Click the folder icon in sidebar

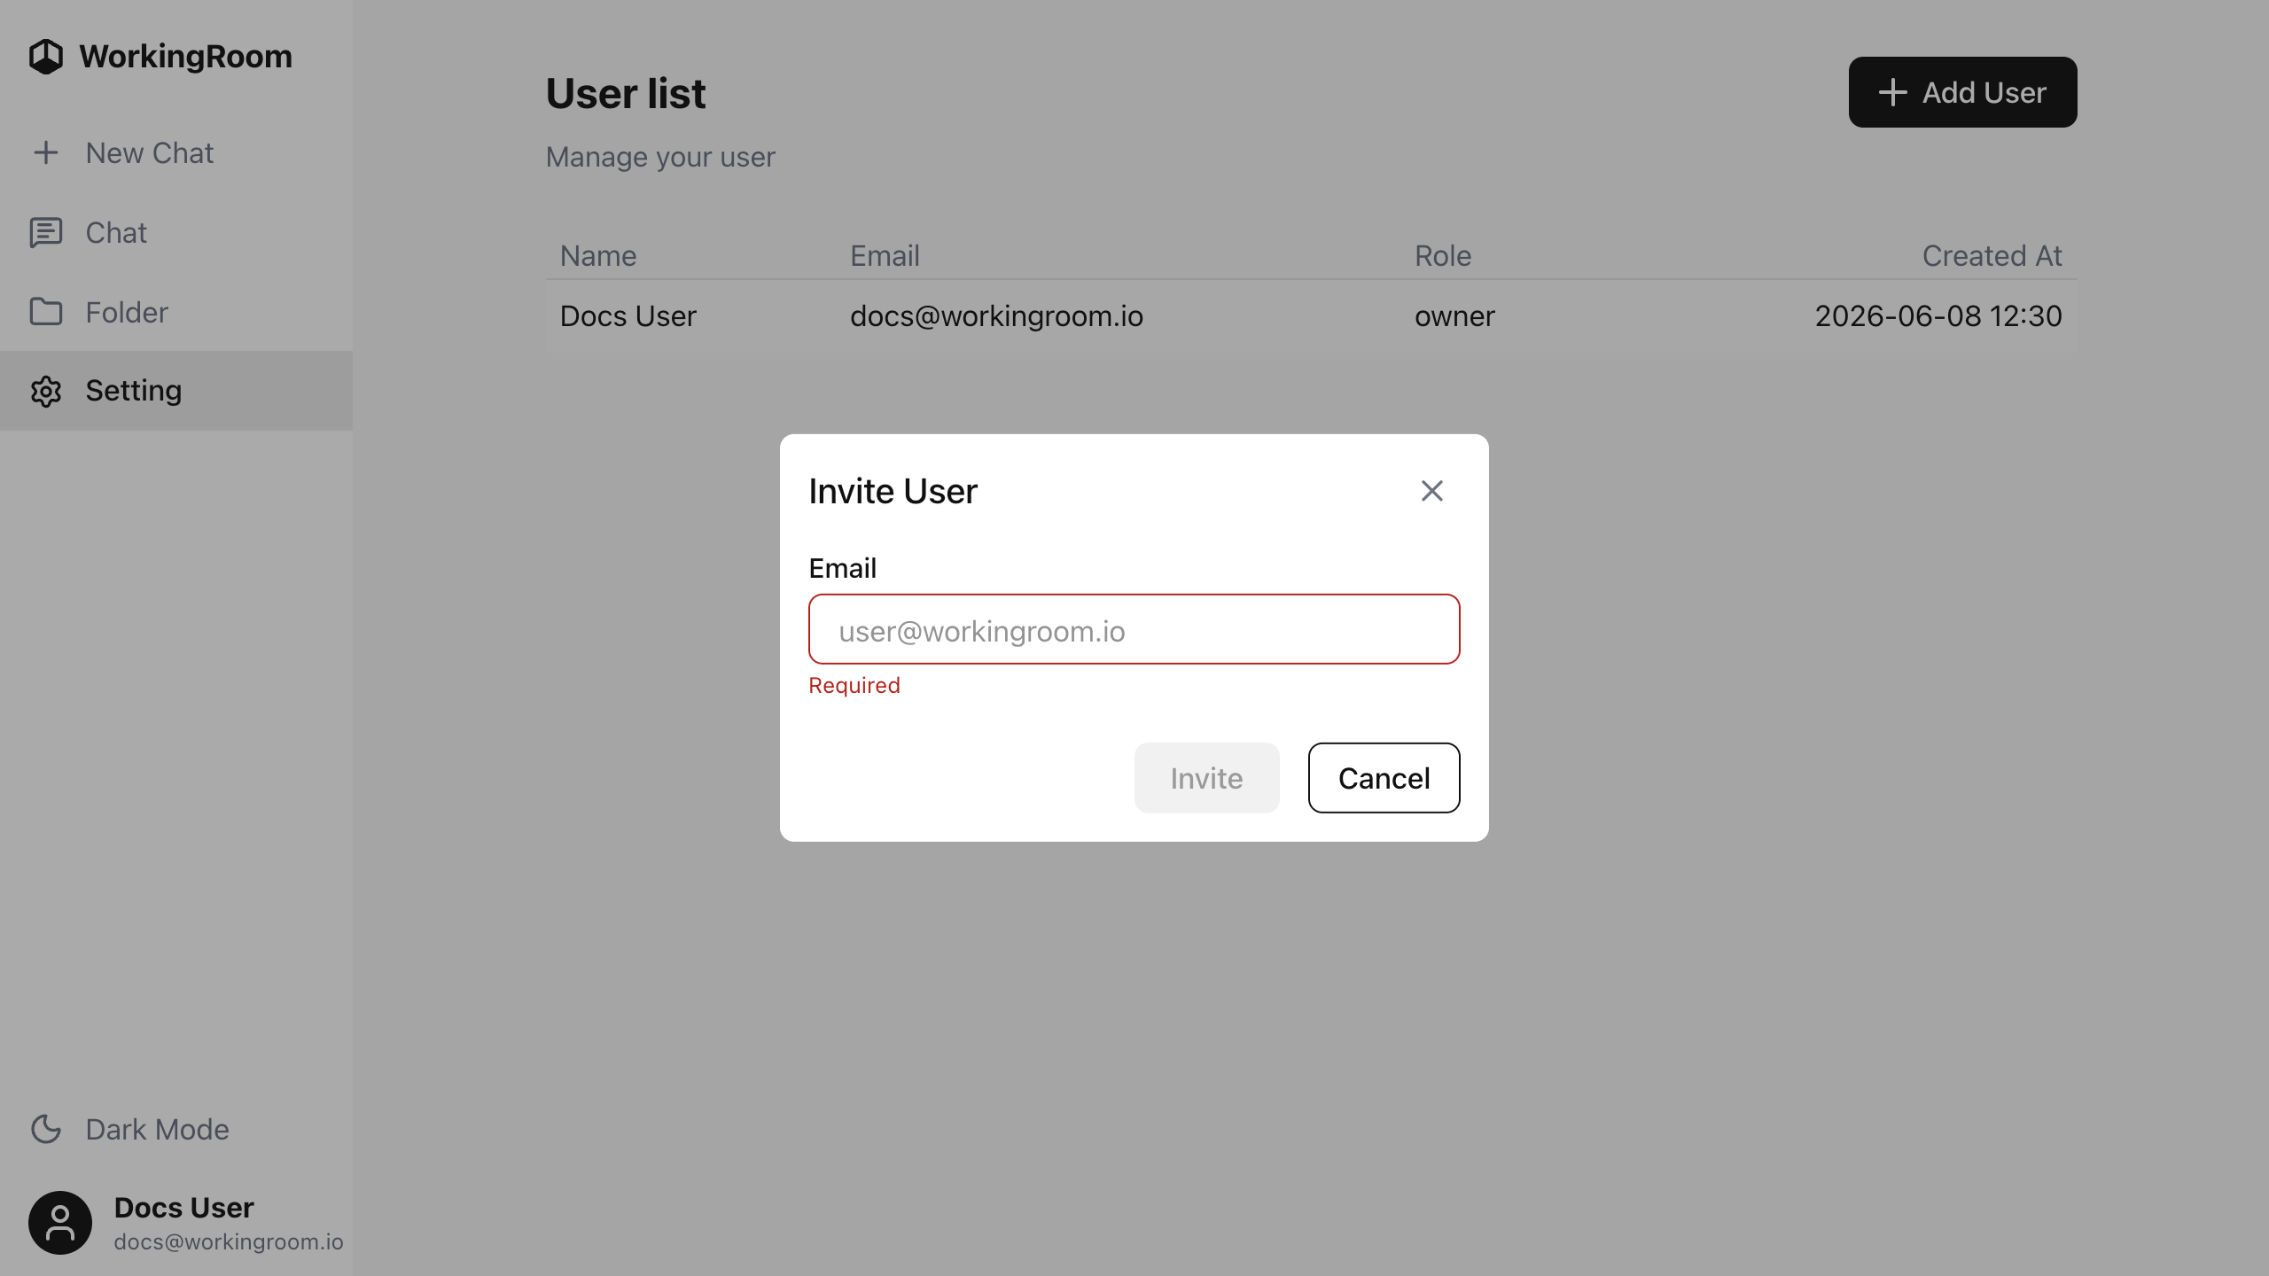click(46, 312)
